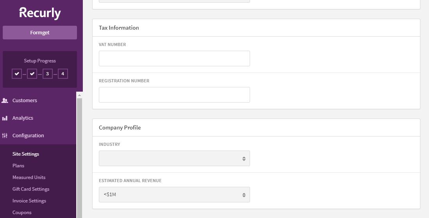The image size is (429, 218).
Task: Open the Site Settings menu item
Action: point(26,154)
